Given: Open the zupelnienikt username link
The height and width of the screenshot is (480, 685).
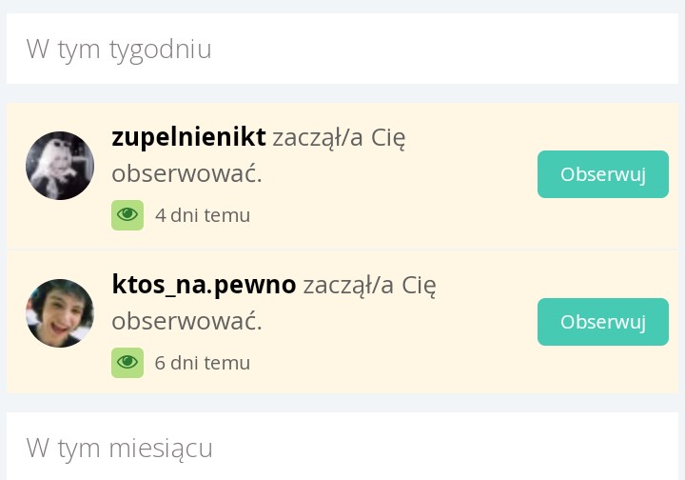Looking at the screenshot, I should point(188,137).
